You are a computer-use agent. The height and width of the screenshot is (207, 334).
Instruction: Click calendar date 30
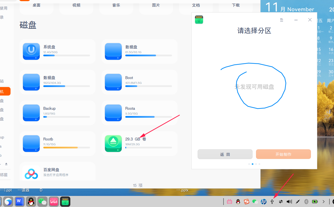point(331,72)
